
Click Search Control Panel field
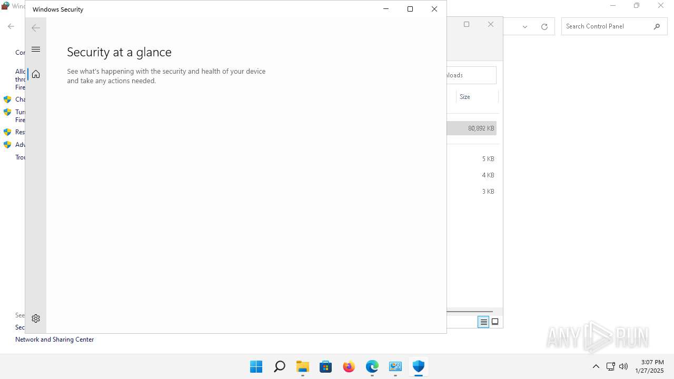point(606,26)
